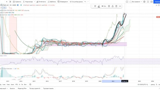Change the drawing line color pencil swatch

pyautogui.click(x=99, y=6)
